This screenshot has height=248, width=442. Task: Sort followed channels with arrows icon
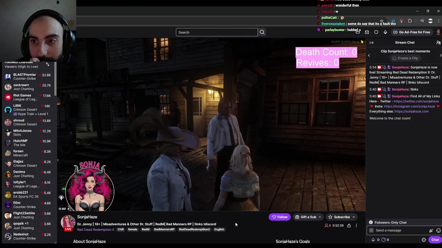coord(48,64)
